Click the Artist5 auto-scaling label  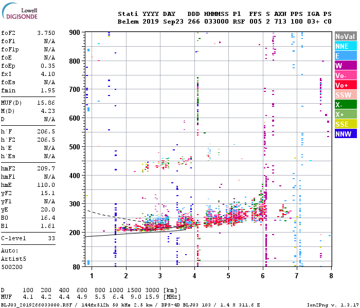point(13,259)
